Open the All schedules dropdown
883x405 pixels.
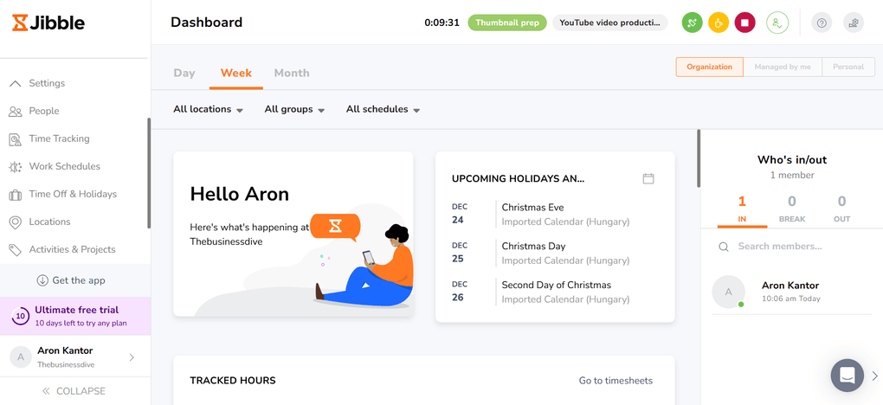[x=383, y=109]
